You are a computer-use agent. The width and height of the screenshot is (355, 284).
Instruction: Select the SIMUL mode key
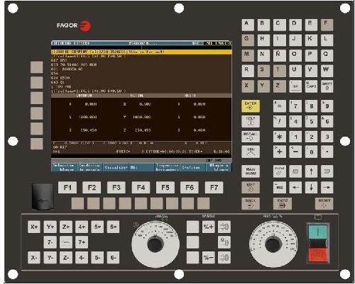251,203
